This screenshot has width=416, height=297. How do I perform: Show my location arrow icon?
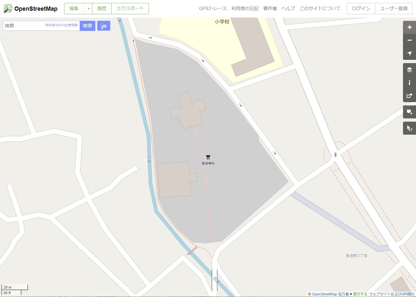(409, 53)
